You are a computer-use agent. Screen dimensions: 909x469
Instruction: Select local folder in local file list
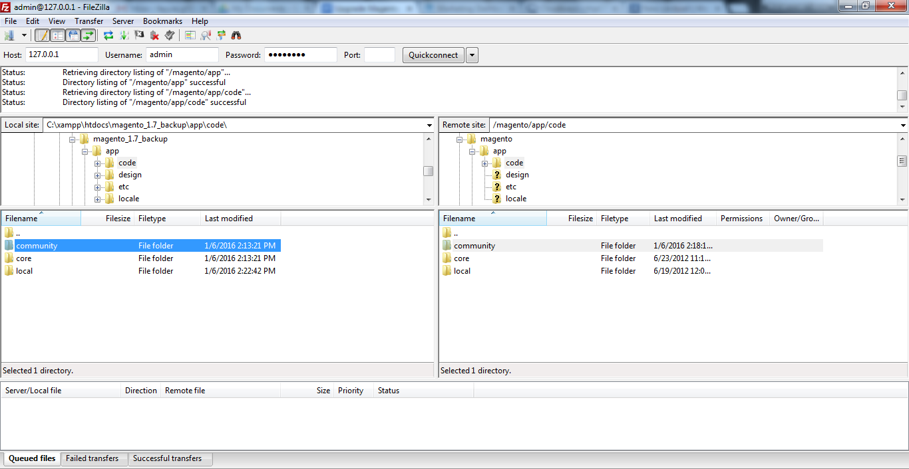pos(141,271)
